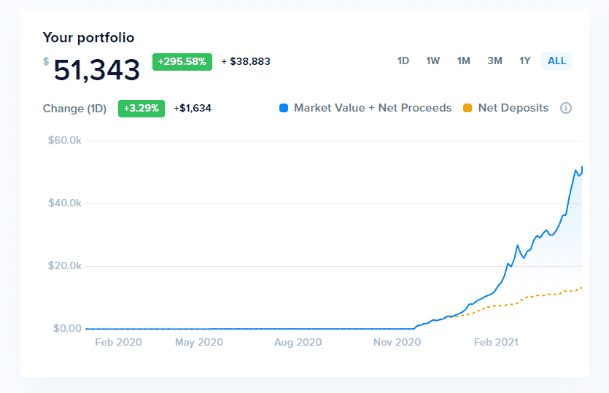Choose the 3M chart range

[x=494, y=61]
